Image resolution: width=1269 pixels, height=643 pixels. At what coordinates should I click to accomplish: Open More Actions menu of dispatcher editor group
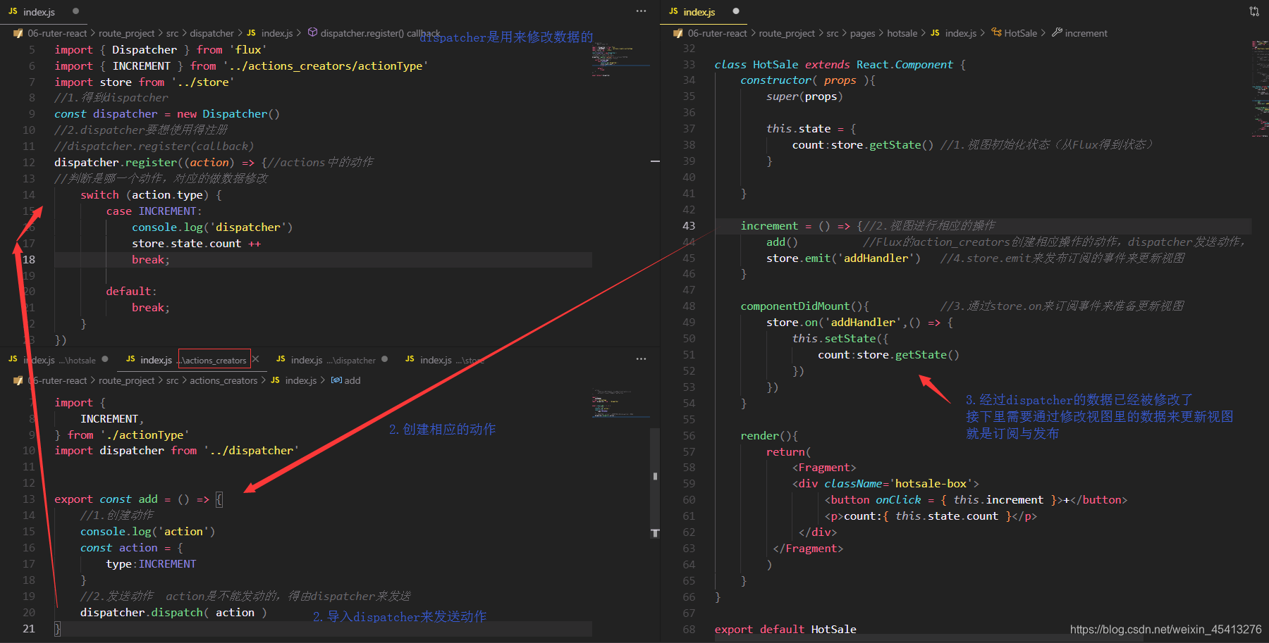(x=641, y=11)
